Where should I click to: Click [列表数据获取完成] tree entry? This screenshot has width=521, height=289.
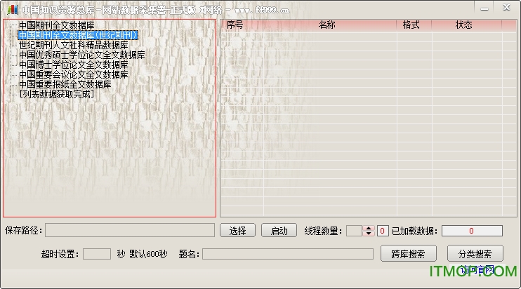coord(56,94)
